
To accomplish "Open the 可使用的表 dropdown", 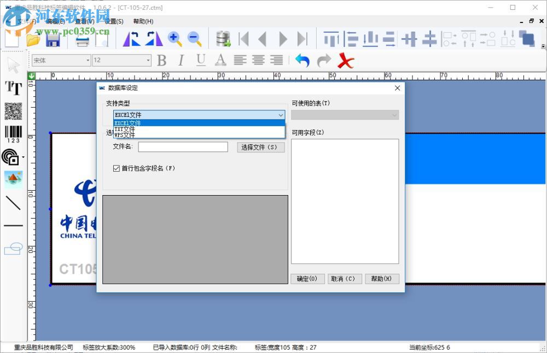I will pos(394,115).
